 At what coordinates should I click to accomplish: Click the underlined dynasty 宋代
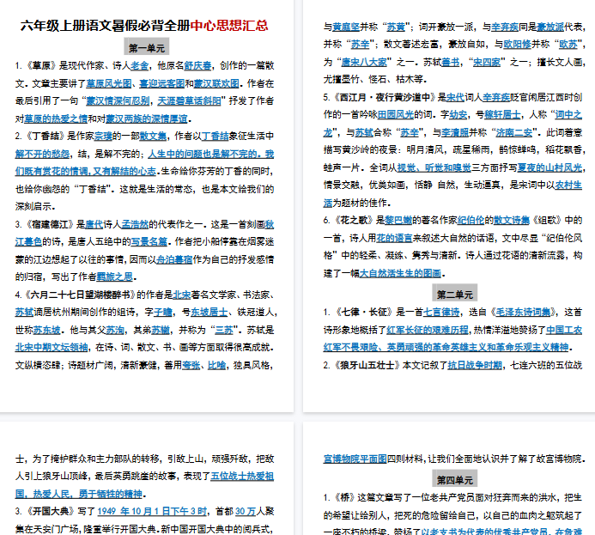point(455,98)
